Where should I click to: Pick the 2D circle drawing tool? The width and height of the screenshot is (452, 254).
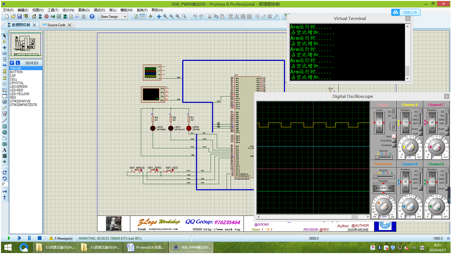(4, 133)
